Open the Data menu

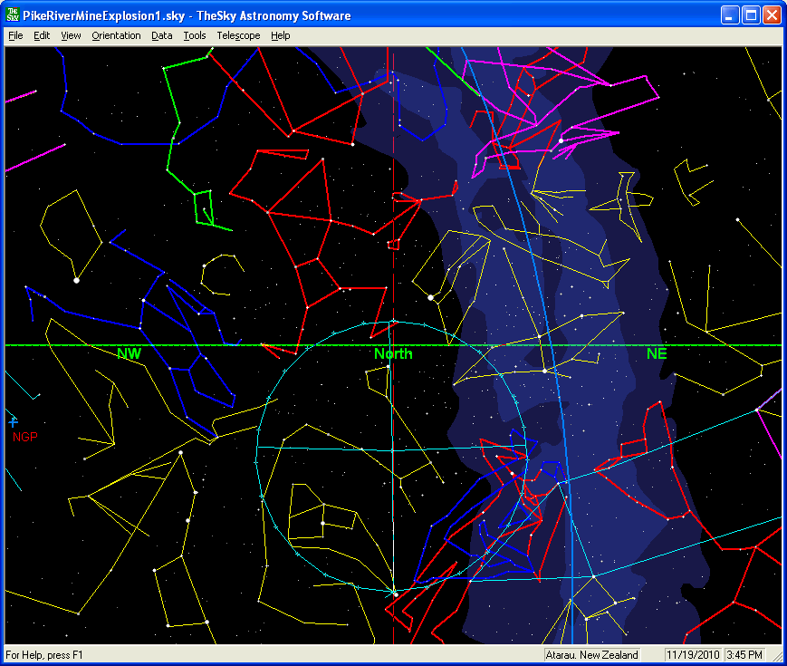pyautogui.click(x=162, y=35)
